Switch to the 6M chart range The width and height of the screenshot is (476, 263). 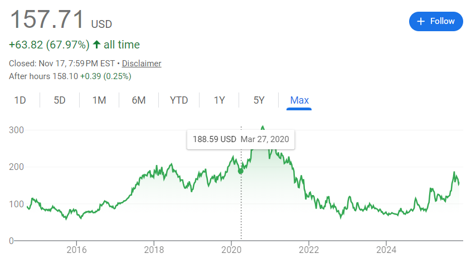[139, 100]
